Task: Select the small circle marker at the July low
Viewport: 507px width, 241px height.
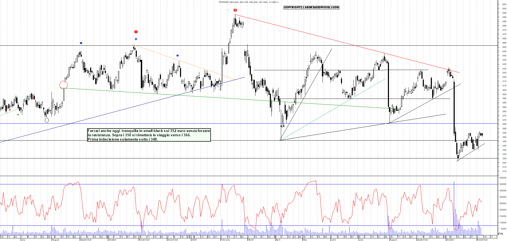Action: [47, 120]
